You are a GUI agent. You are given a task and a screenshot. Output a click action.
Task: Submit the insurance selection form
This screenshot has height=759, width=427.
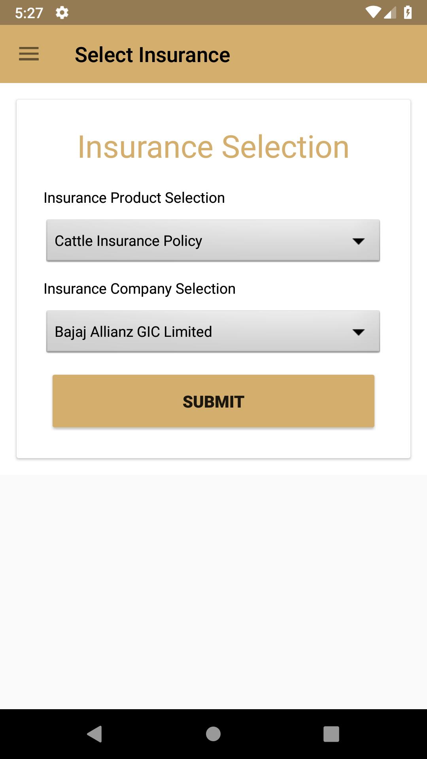213,401
